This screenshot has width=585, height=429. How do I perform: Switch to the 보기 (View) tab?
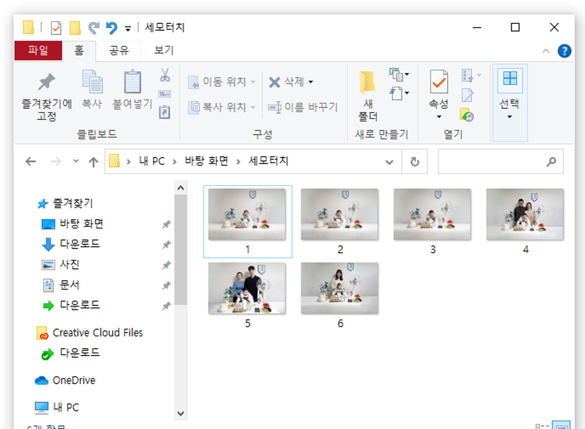[164, 51]
